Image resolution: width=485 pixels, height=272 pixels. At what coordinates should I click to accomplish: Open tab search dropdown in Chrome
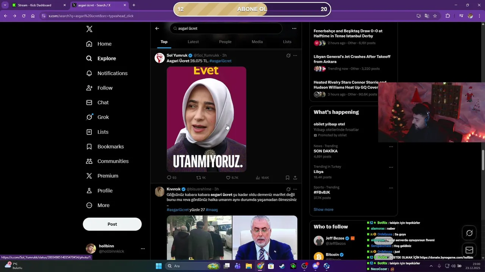(5, 5)
